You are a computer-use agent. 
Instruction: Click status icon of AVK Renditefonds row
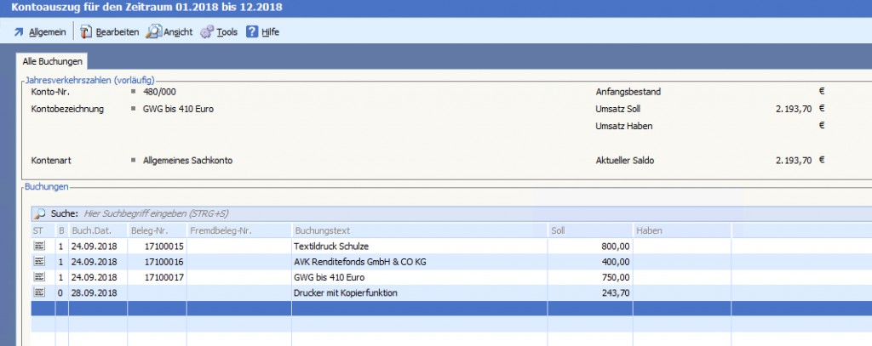pos(38,261)
